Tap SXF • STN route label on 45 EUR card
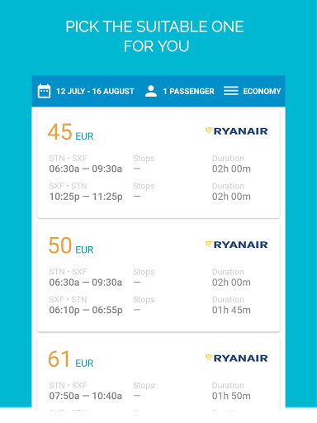317x423 pixels. click(68, 186)
